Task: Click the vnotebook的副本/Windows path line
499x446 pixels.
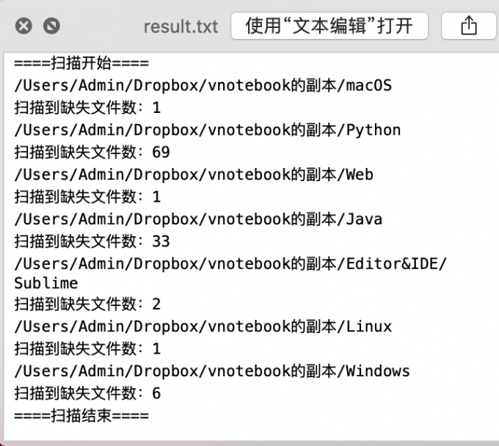Action: tap(212, 371)
